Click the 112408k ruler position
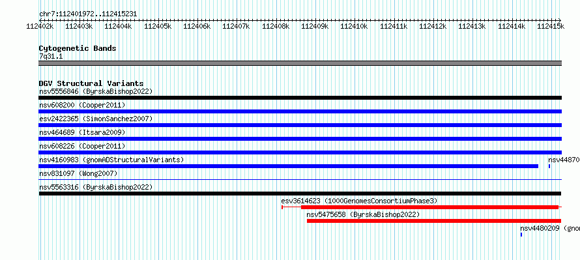Screen dimensions: 580x260 point(276,26)
